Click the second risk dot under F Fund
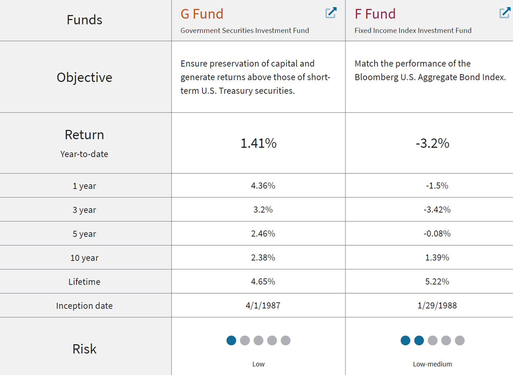The height and width of the screenshot is (375, 513). pos(419,340)
